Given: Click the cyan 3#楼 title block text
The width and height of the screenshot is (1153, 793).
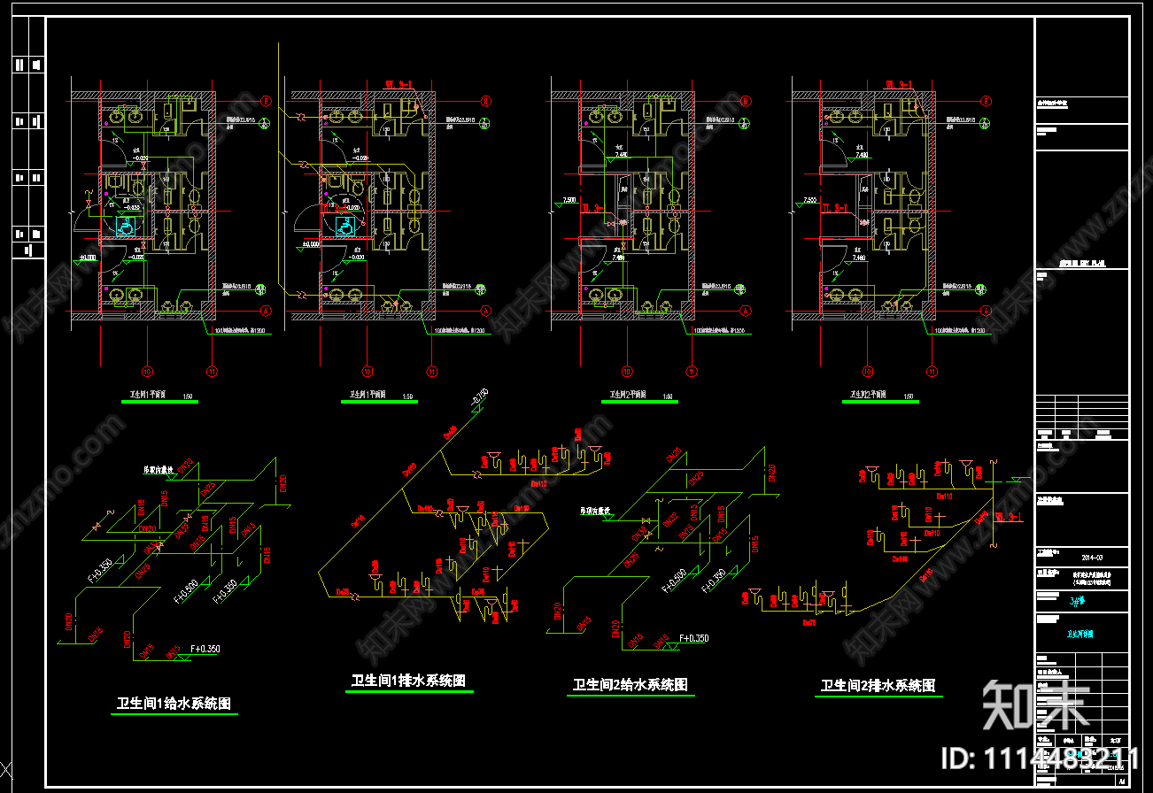Looking at the screenshot, I should [1078, 600].
